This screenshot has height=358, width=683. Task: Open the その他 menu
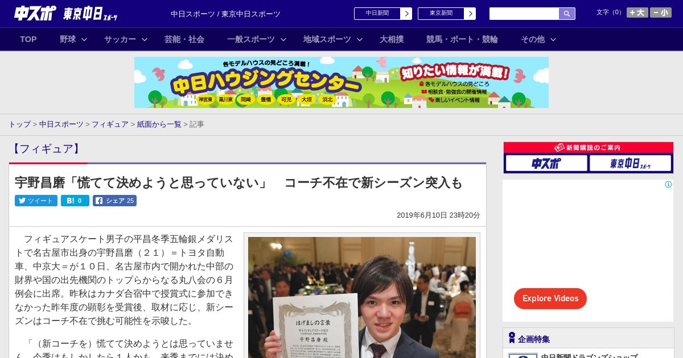533,39
